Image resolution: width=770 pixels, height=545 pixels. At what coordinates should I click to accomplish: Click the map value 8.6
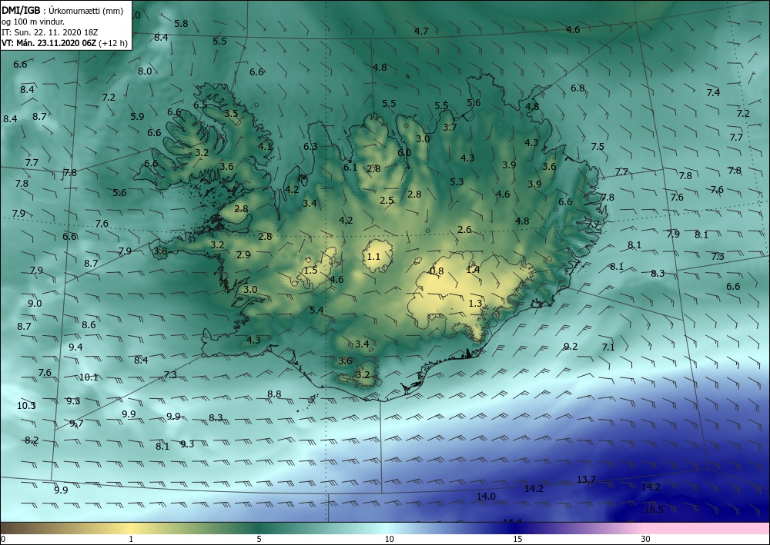click(x=89, y=325)
